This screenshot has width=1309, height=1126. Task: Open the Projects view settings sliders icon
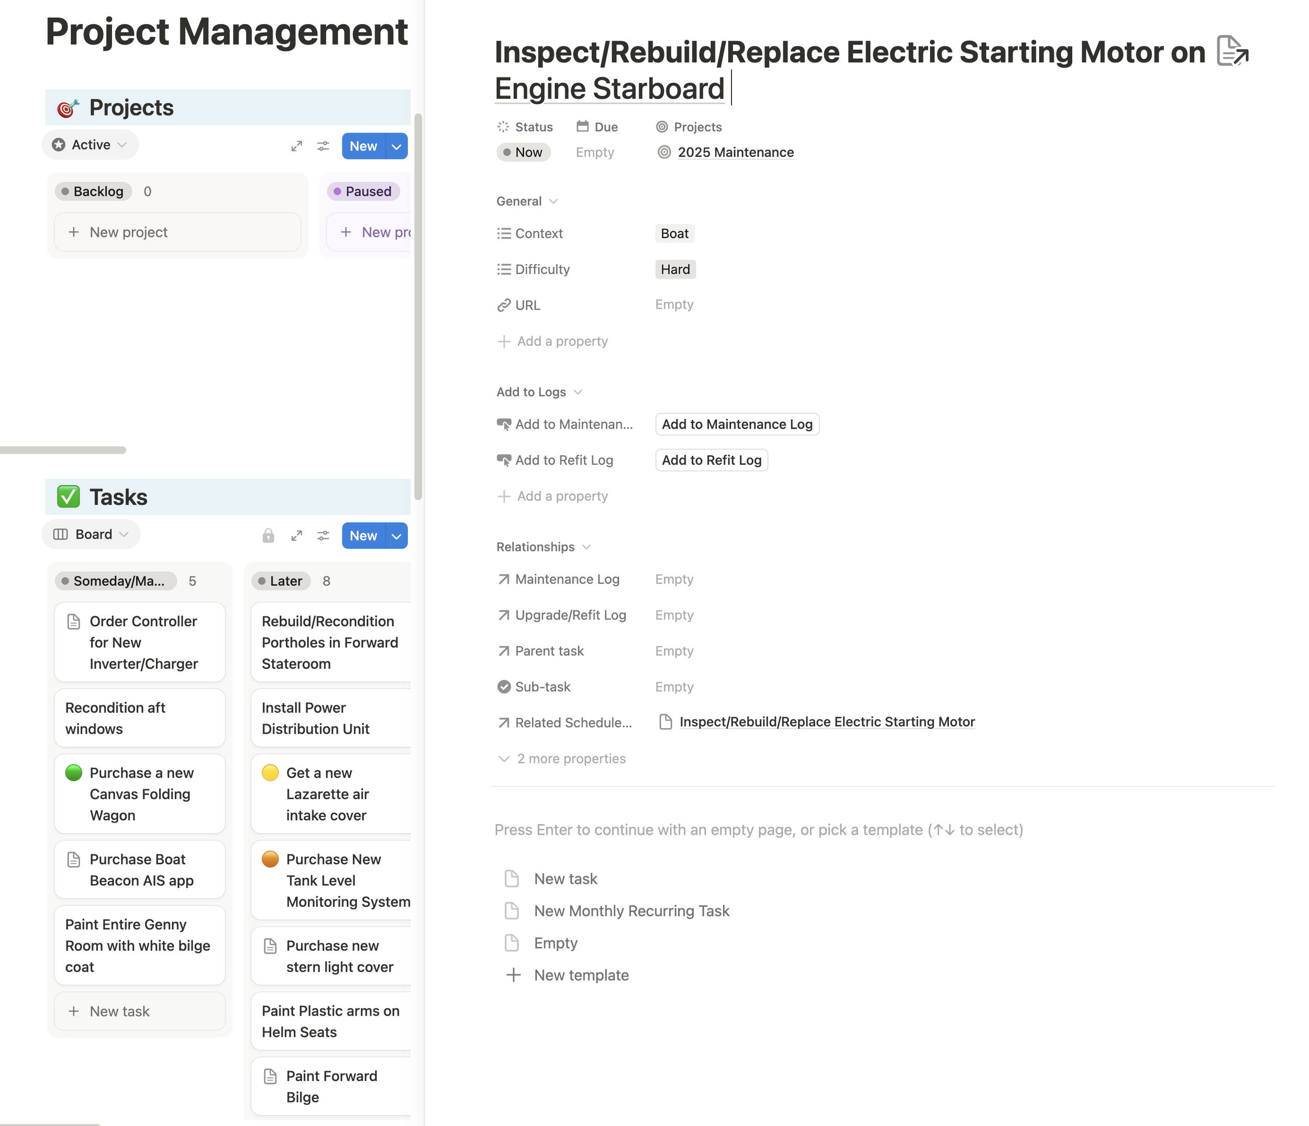(x=324, y=146)
